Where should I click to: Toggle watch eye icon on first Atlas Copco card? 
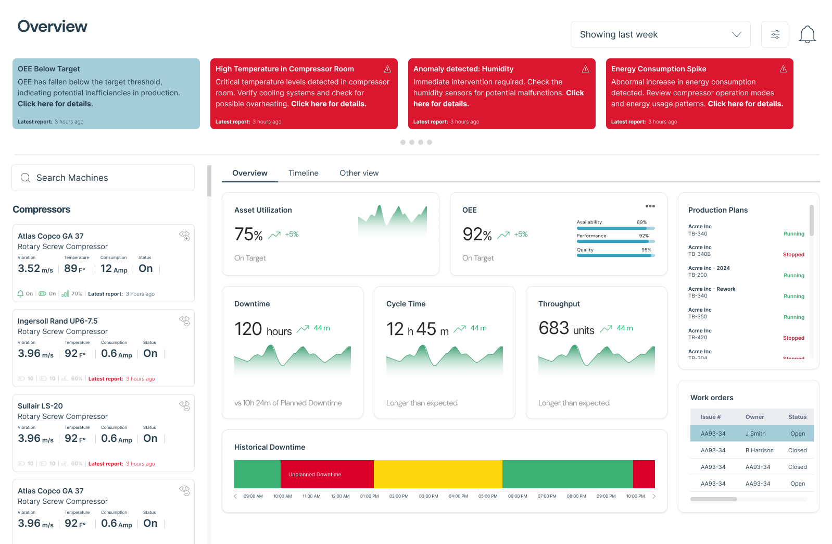(184, 236)
